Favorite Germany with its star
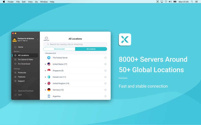This screenshot has height=125, width=201. pos(105,90)
